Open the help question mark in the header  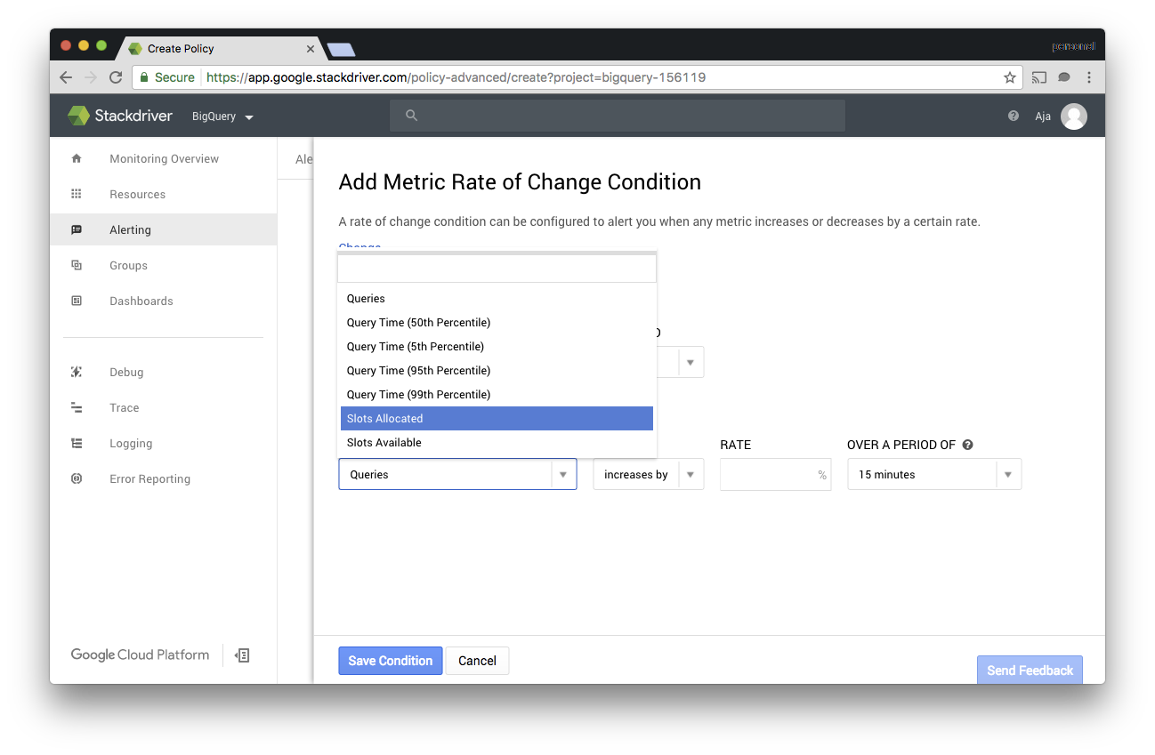click(x=1013, y=116)
